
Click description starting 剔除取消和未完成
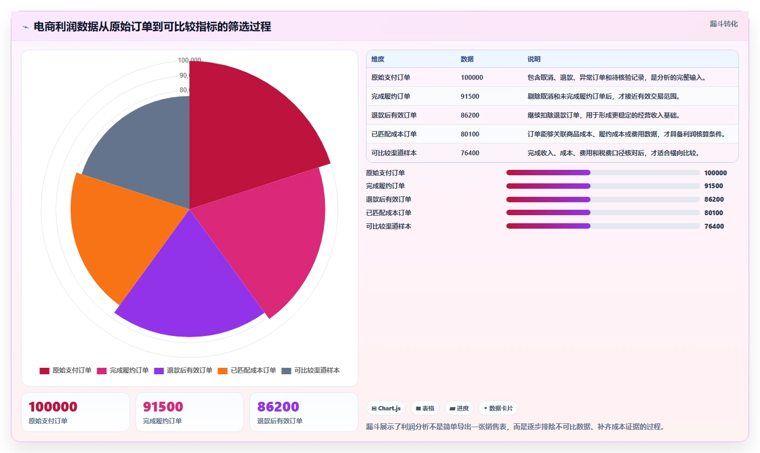click(x=603, y=96)
